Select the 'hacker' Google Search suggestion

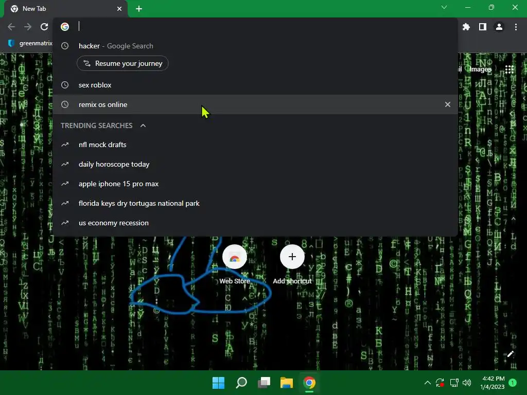pos(255,46)
